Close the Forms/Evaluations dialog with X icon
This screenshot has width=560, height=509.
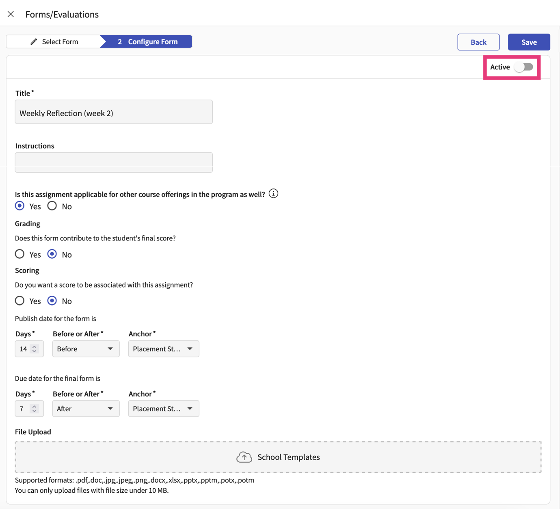point(11,14)
